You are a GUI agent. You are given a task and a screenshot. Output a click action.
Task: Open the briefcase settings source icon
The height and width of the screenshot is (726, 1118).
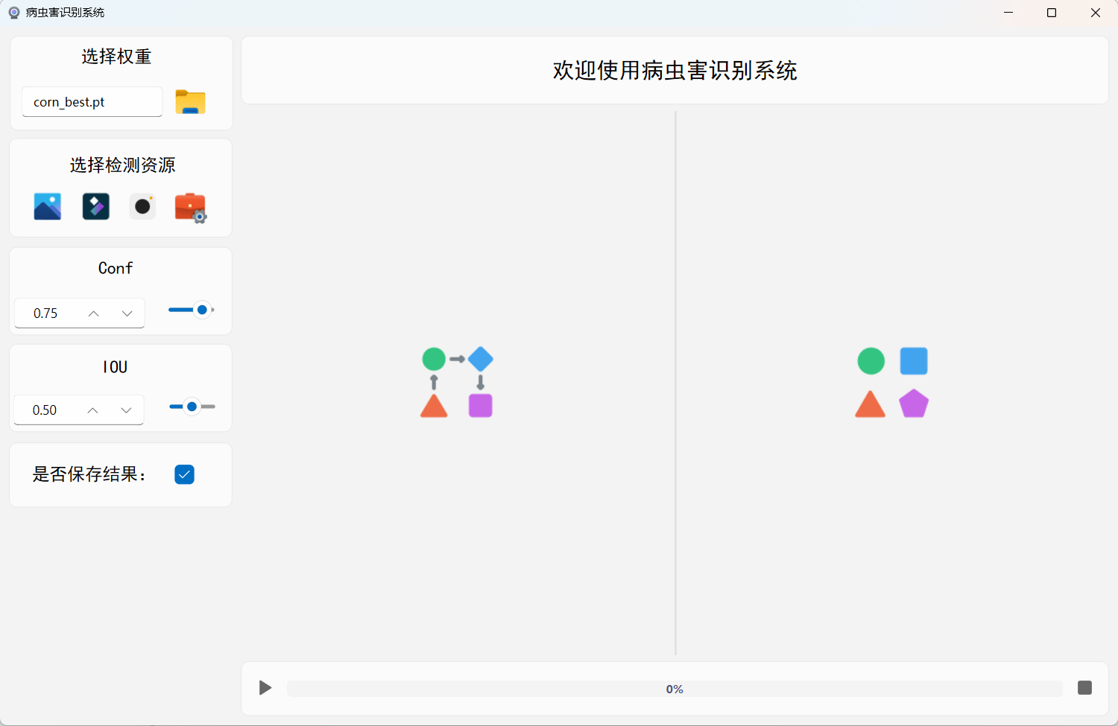coord(191,208)
